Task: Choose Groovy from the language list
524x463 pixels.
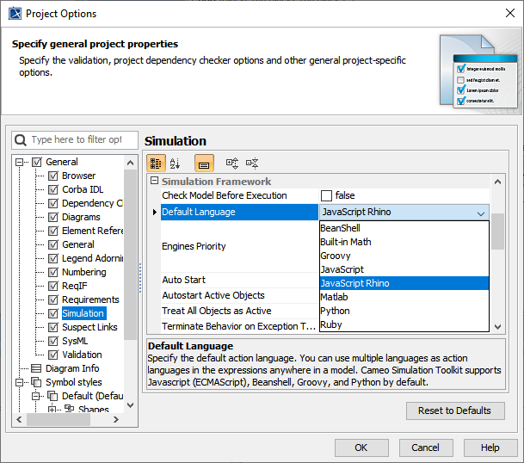Action: 335,256
